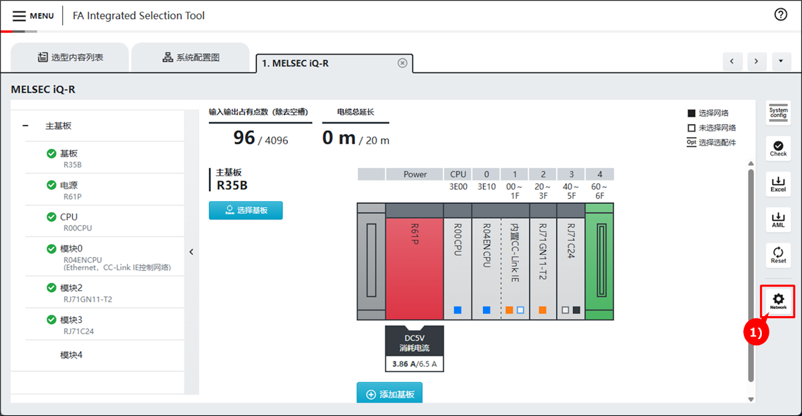The image size is (802, 416).
Task: Click the 添加基板 button
Action: point(389,394)
